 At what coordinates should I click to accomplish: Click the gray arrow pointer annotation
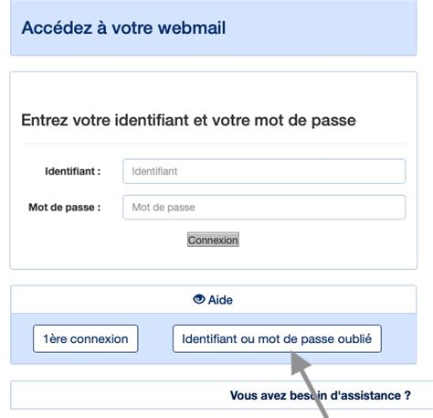(308, 383)
